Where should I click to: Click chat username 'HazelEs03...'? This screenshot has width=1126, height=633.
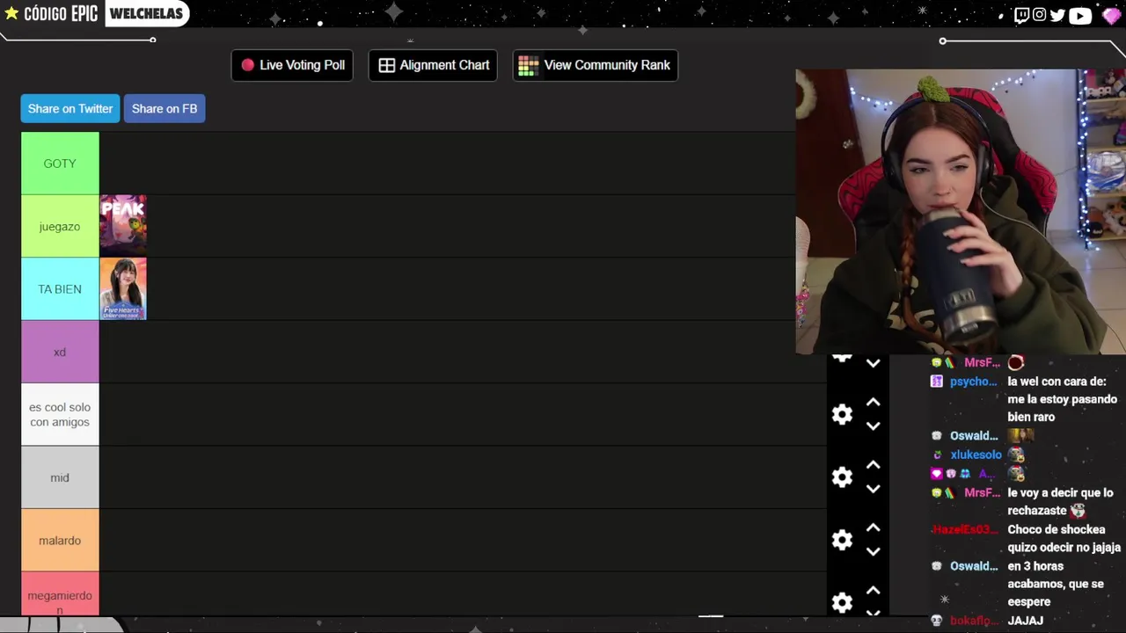click(966, 529)
